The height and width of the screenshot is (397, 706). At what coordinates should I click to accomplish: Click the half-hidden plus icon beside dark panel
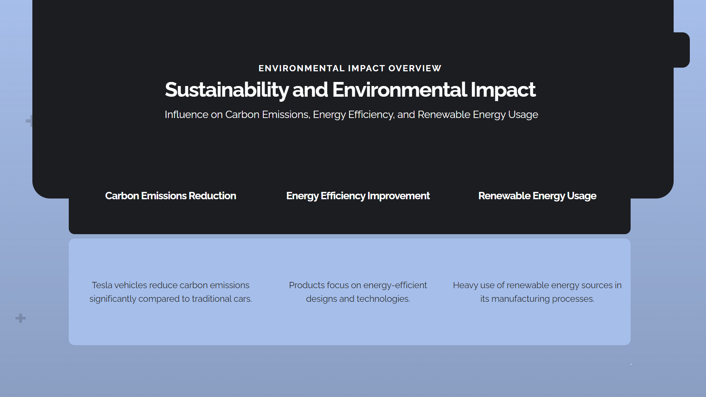(29, 121)
